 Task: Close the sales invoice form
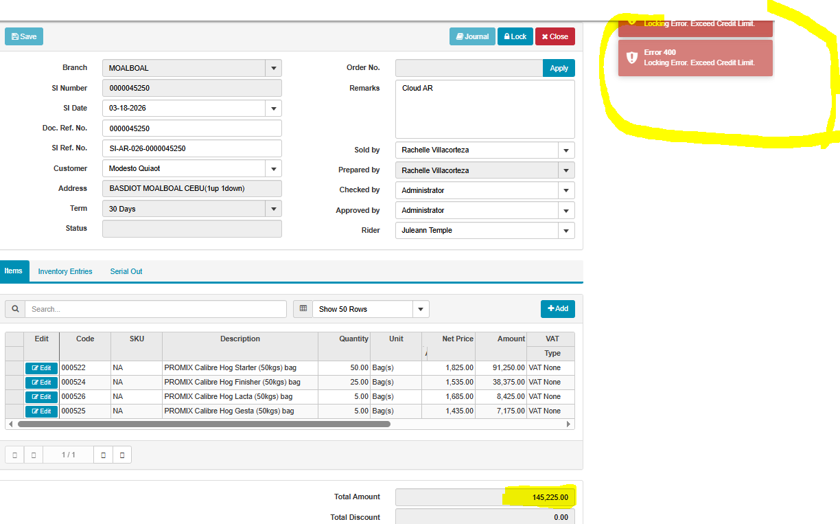[555, 36]
